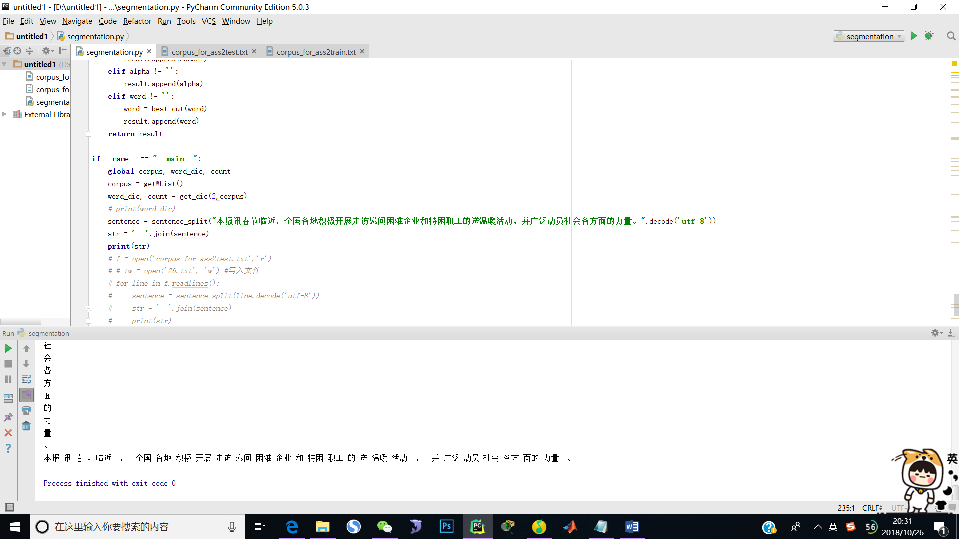The image size is (959, 539).
Task: Open the Refactor menu
Action: pyautogui.click(x=137, y=21)
